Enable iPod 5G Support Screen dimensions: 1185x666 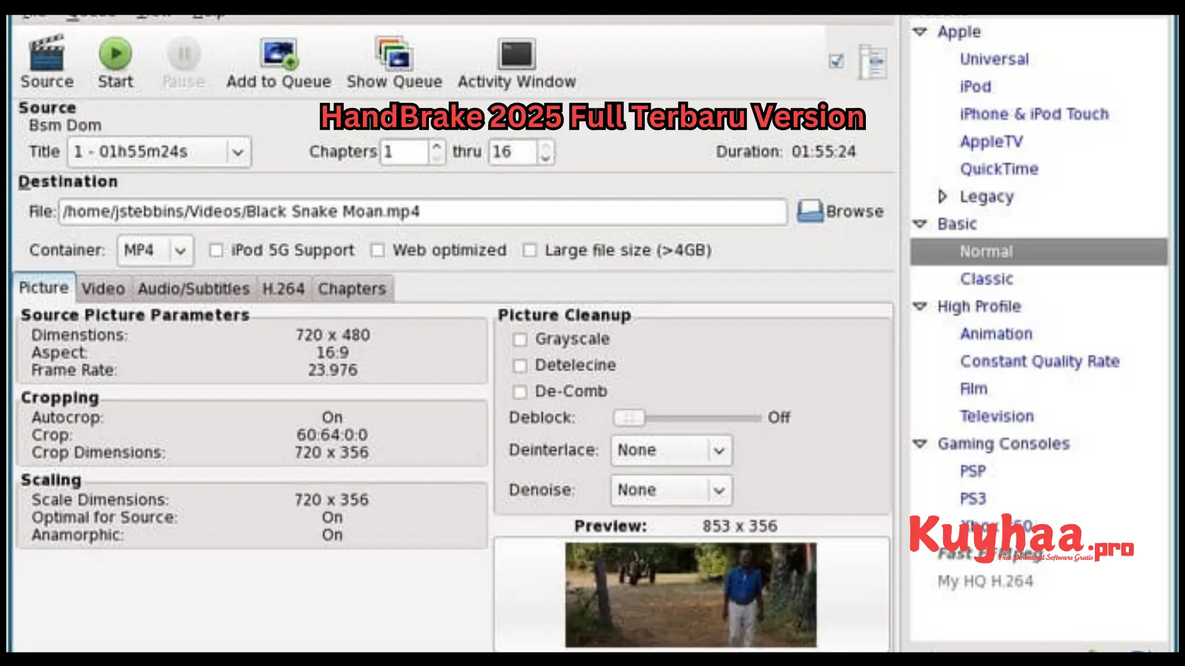[216, 250]
